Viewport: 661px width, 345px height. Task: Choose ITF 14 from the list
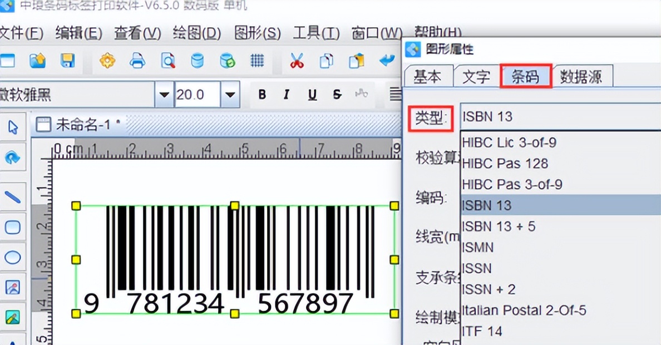click(561, 332)
